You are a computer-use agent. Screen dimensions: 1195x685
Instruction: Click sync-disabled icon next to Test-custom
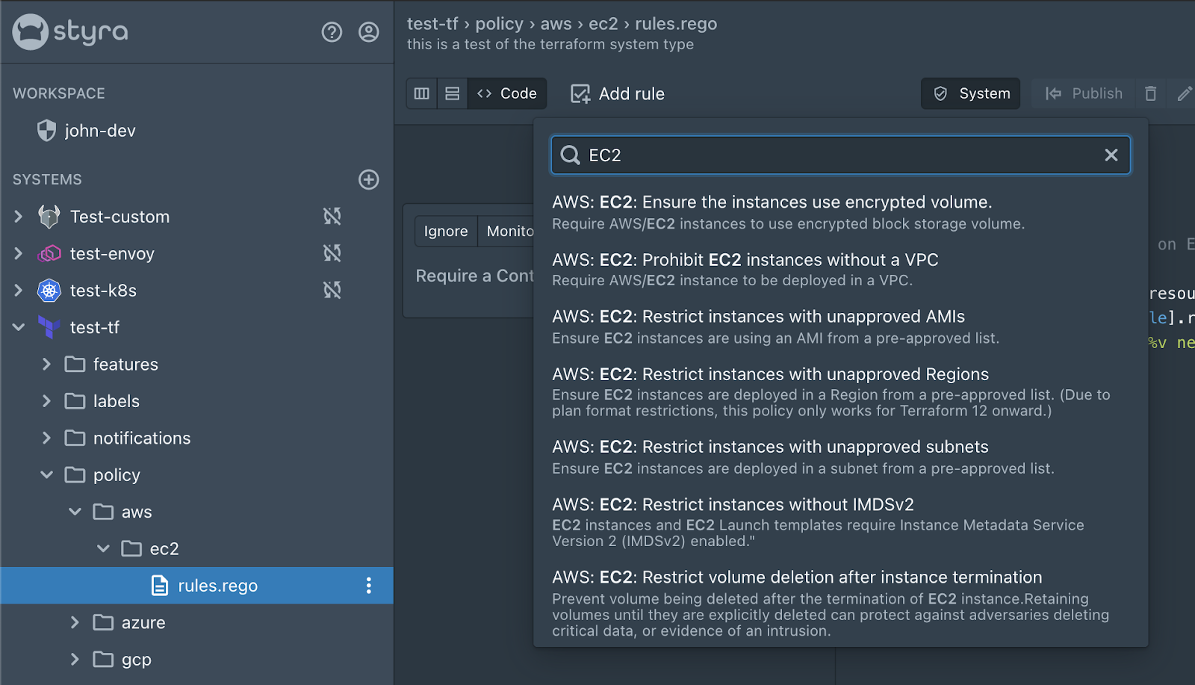coord(332,217)
